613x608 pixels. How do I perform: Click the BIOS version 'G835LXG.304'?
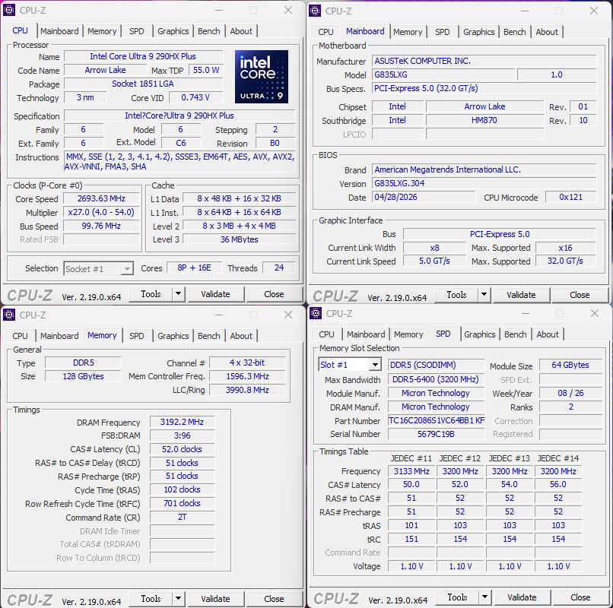pyautogui.click(x=484, y=183)
